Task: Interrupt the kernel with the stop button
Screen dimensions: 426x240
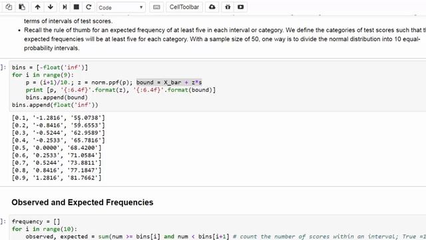Action: pyautogui.click(x=77, y=7)
